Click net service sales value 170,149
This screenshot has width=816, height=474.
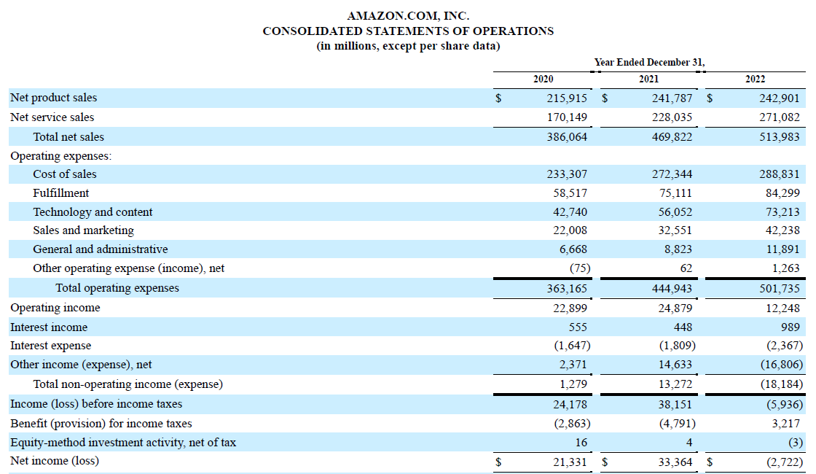coord(567,117)
